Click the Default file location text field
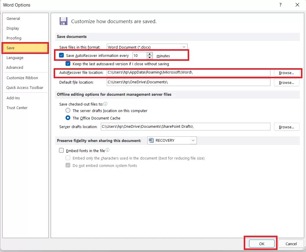Image resolution: width=306 pixels, height=252 pixels. pyautogui.click(x=188, y=82)
